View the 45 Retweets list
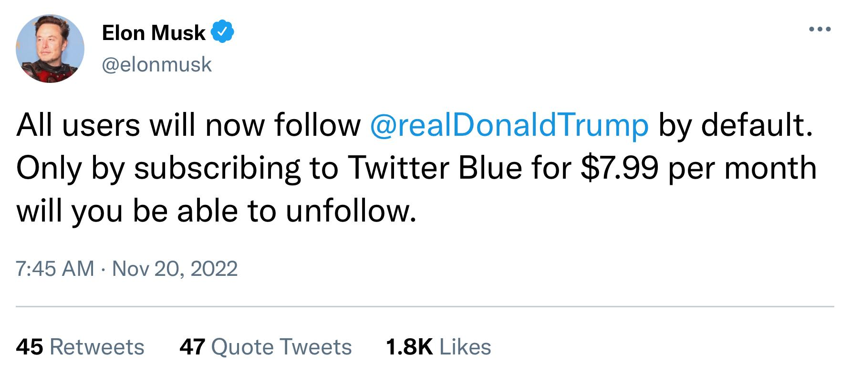841x384 pixels. [80, 347]
